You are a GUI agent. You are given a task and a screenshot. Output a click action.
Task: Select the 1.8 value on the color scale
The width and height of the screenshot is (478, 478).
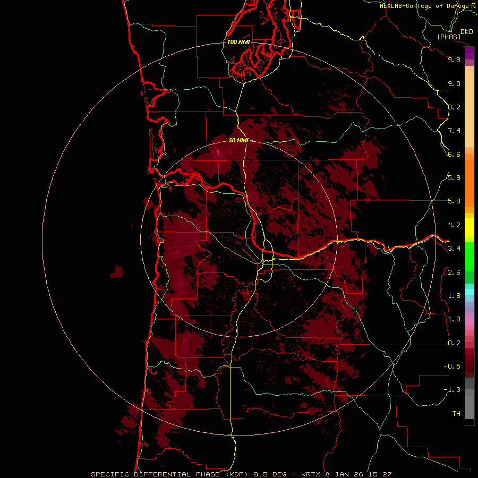coord(454,296)
